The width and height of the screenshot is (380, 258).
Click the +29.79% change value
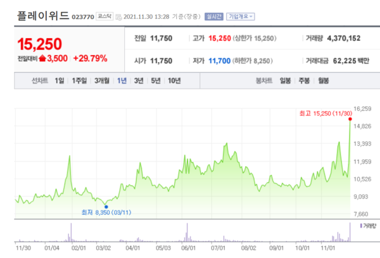click(x=90, y=58)
